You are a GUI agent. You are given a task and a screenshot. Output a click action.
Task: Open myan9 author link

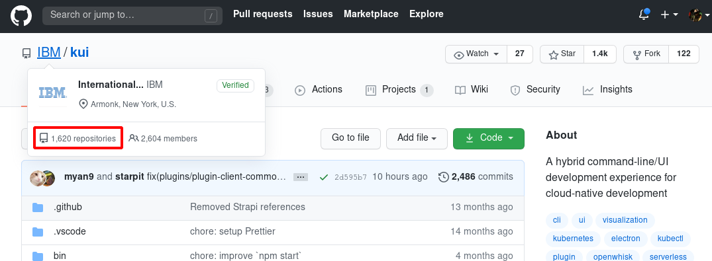click(79, 176)
